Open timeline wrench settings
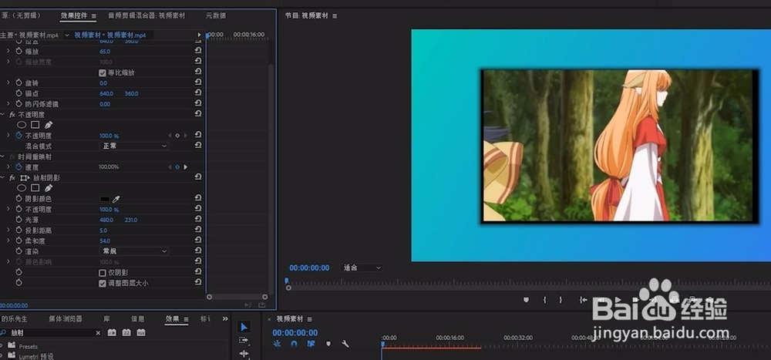The height and width of the screenshot is (360, 771). pyautogui.click(x=345, y=344)
